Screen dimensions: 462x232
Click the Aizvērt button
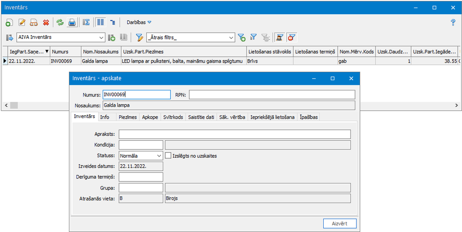(x=339, y=224)
